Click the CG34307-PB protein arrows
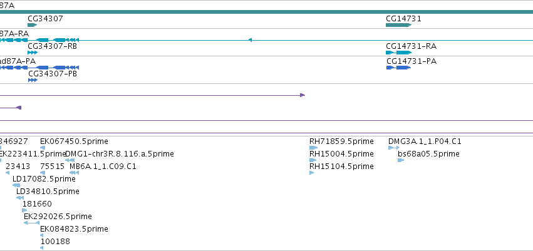Image resolution: width=533 pixels, height=251 pixels. coord(33,80)
